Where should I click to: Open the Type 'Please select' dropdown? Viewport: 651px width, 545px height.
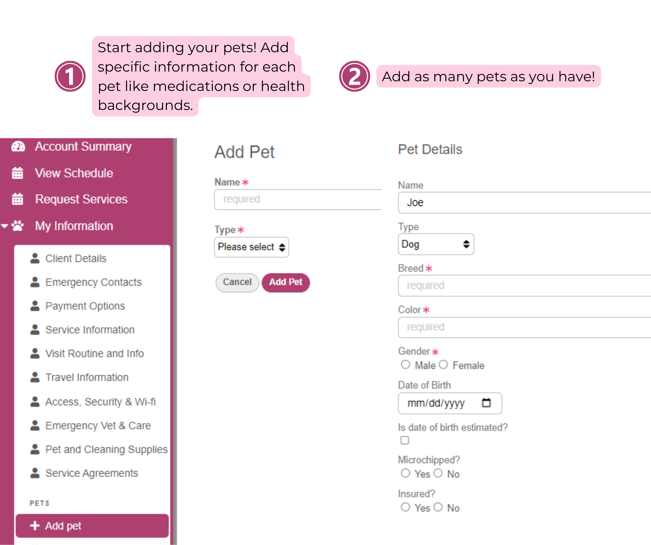(x=251, y=247)
